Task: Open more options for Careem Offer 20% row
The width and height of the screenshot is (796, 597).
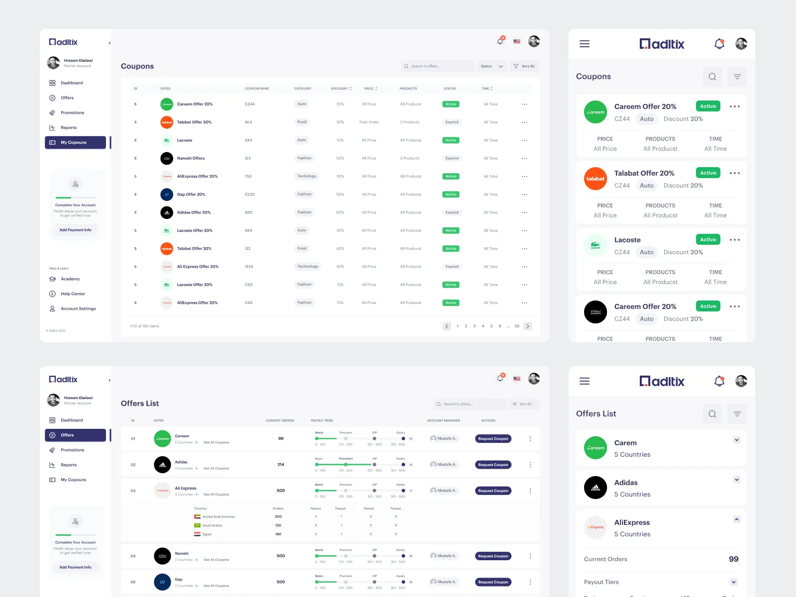Action: click(524, 104)
